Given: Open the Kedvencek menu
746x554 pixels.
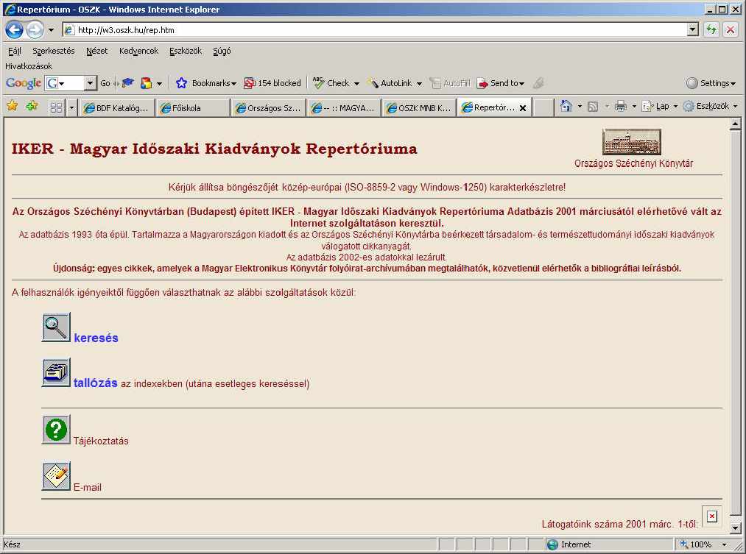Looking at the screenshot, I should pyautogui.click(x=138, y=51).
